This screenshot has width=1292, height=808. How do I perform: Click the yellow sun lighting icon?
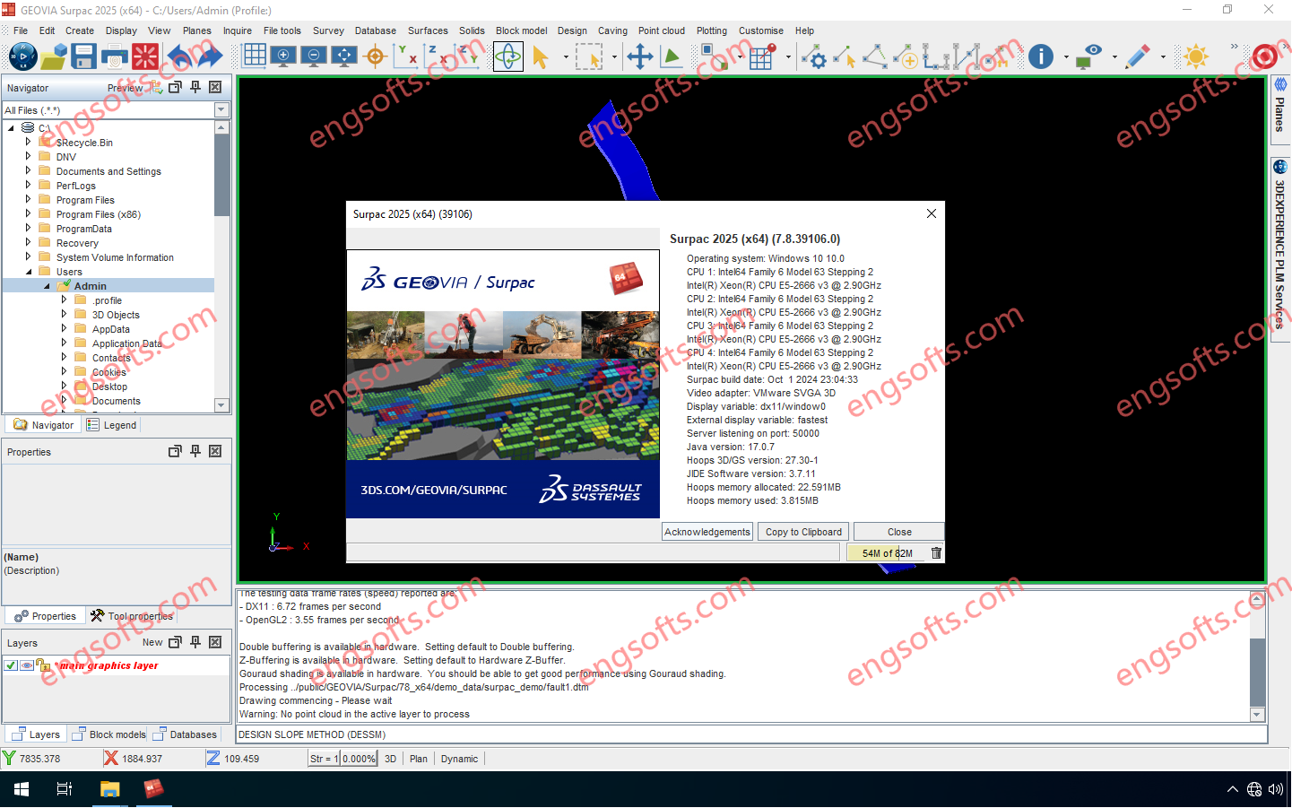(x=1196, y=56)
